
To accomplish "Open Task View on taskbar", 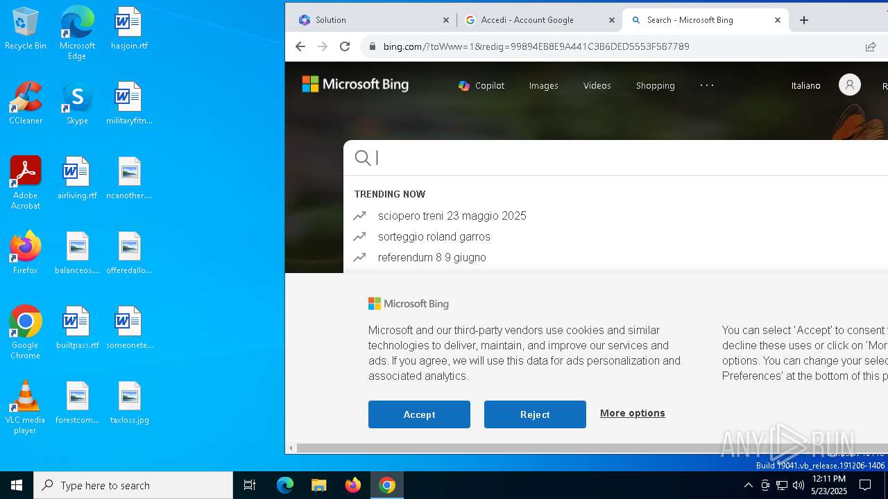I will pos(250,485).
